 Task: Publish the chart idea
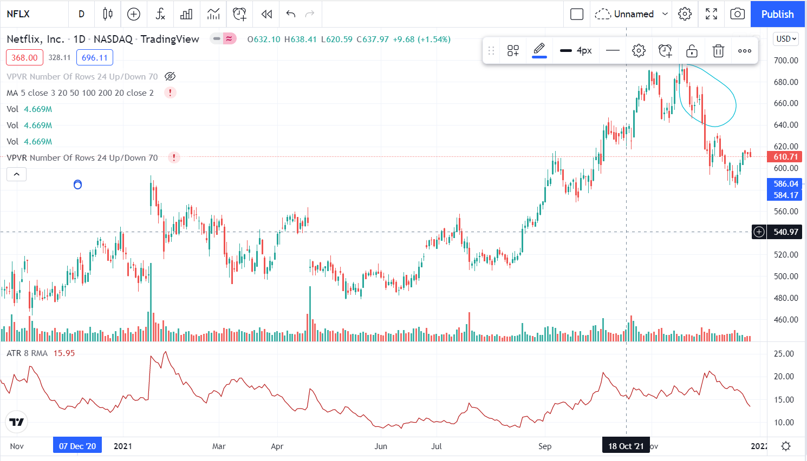click(x=777, y=14)
